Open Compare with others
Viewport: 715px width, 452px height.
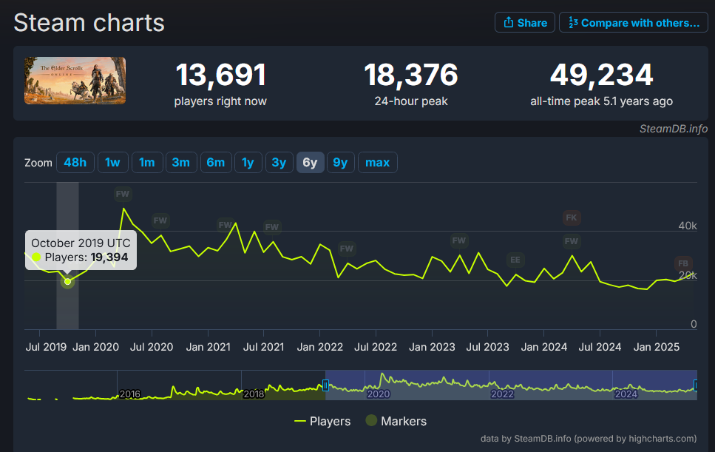coord(634,22)
